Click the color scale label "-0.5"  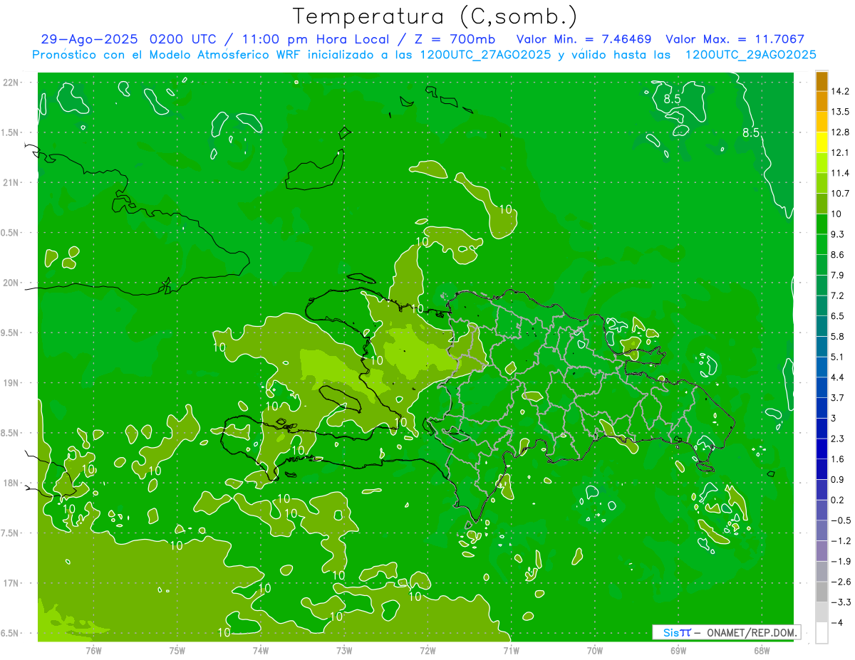pyautogui.click(x=840, y=520)
